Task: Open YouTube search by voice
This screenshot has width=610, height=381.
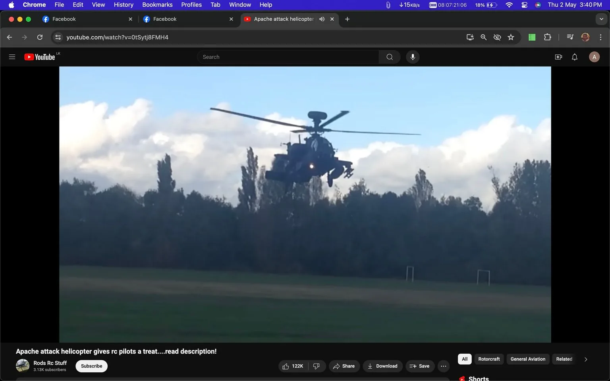Action: tap(413, 57)
